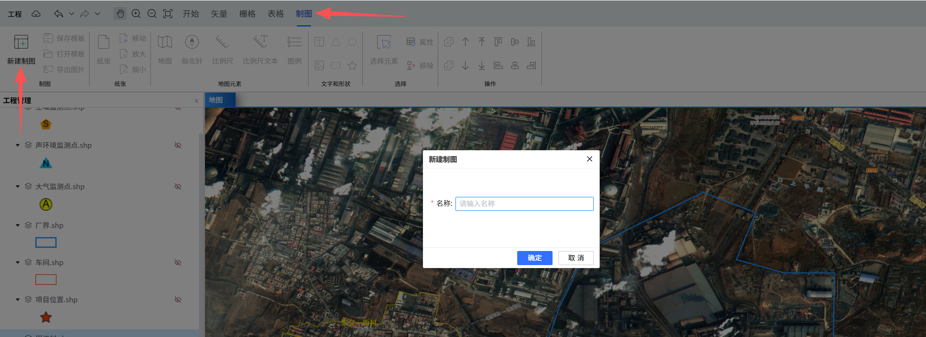Open the 栅格 ribbon tab

247,14
